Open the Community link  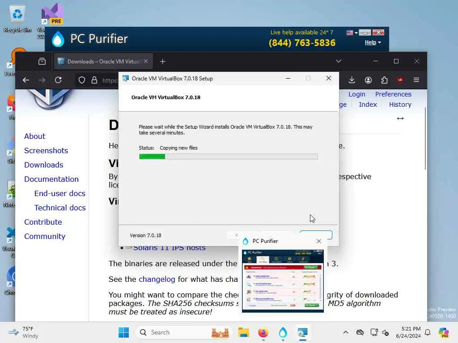click(x=45, y=236)
